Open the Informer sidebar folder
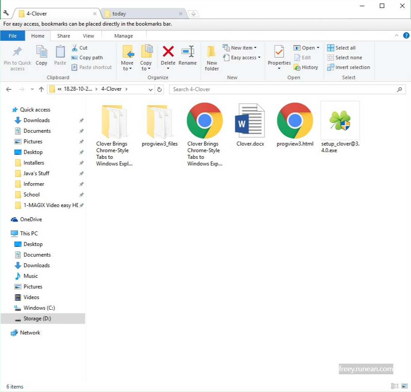411x392 pixels. (34, 184)
